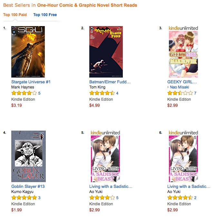215x222 pixels.
Task: View star ratings for Geeky Girl Makeover
Action: tap(180, 93)
